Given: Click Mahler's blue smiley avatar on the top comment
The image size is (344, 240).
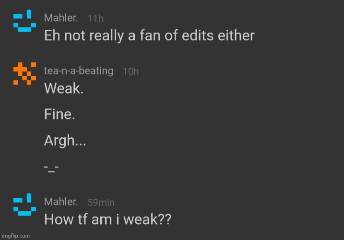Looking at the screenshot, I should 23,21.
